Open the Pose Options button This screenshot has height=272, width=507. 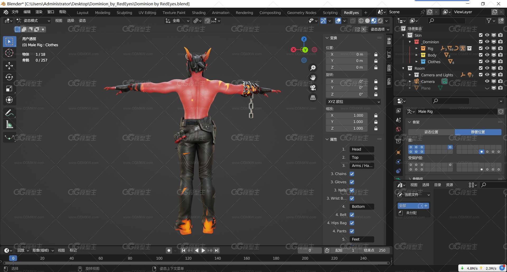point(380,29)
